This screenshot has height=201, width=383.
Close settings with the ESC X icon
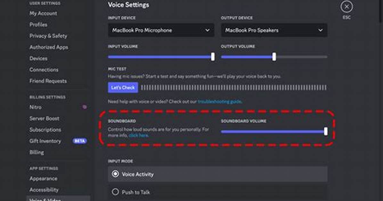(x=346, y=7)
